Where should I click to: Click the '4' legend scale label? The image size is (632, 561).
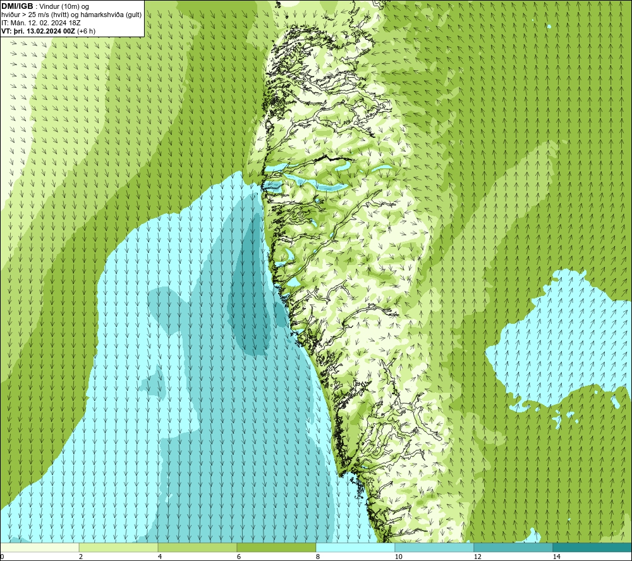click(160, 557)
